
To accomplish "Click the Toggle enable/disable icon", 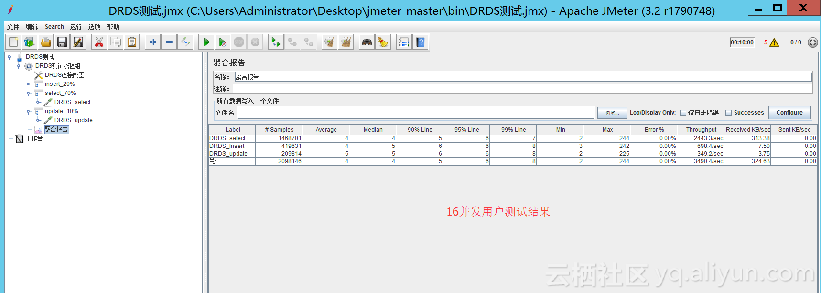I will [185, 42].
